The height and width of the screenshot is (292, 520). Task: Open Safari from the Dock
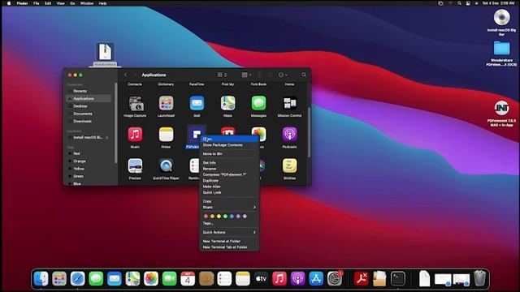pos(78,278)
